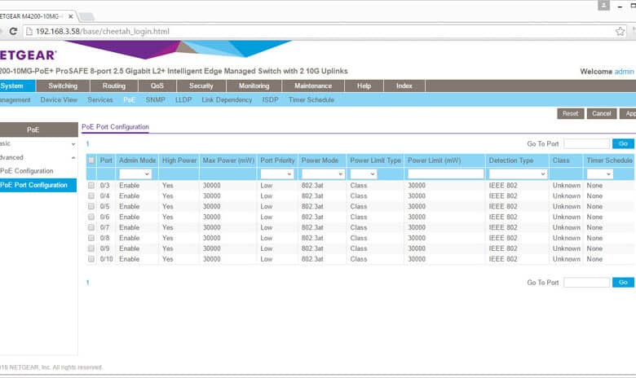This screenshot has height=378, width=636.
Task: Click the Reset button
Action: [570, 113]
